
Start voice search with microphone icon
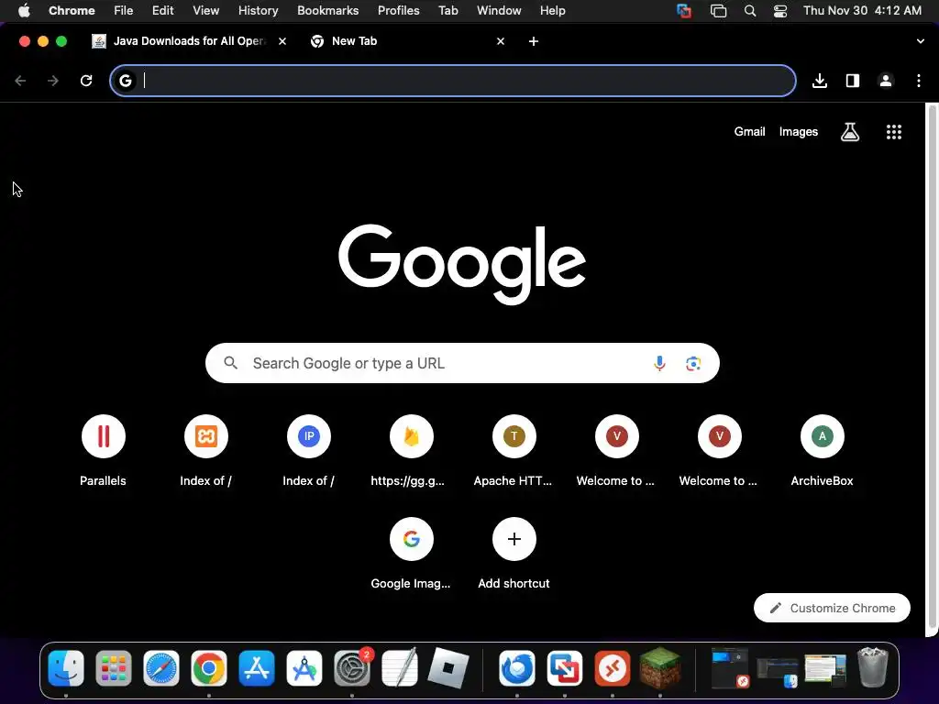click(659, 363)
